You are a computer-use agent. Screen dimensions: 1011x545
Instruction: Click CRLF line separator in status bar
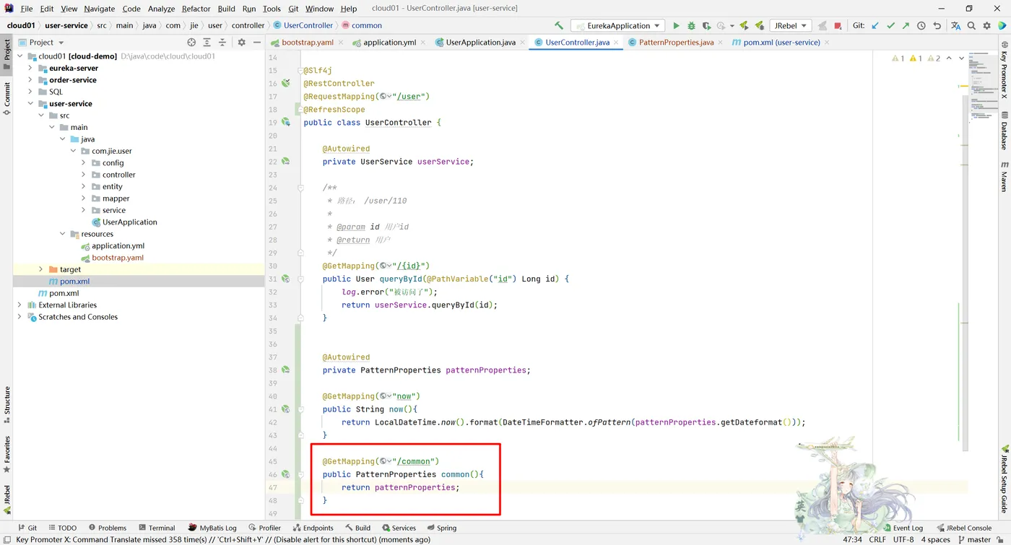877,539
